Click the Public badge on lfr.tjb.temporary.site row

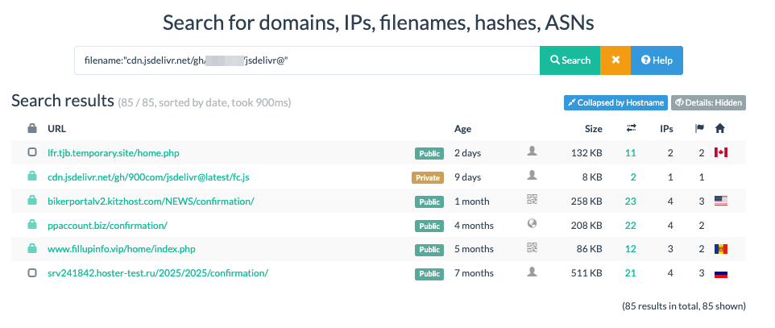(429, 153)
